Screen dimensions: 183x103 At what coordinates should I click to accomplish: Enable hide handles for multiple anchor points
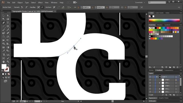tap(42, 7)
